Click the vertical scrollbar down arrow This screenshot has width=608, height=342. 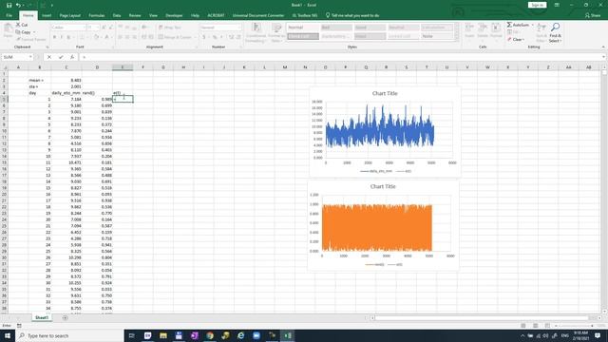pos(604,311)
